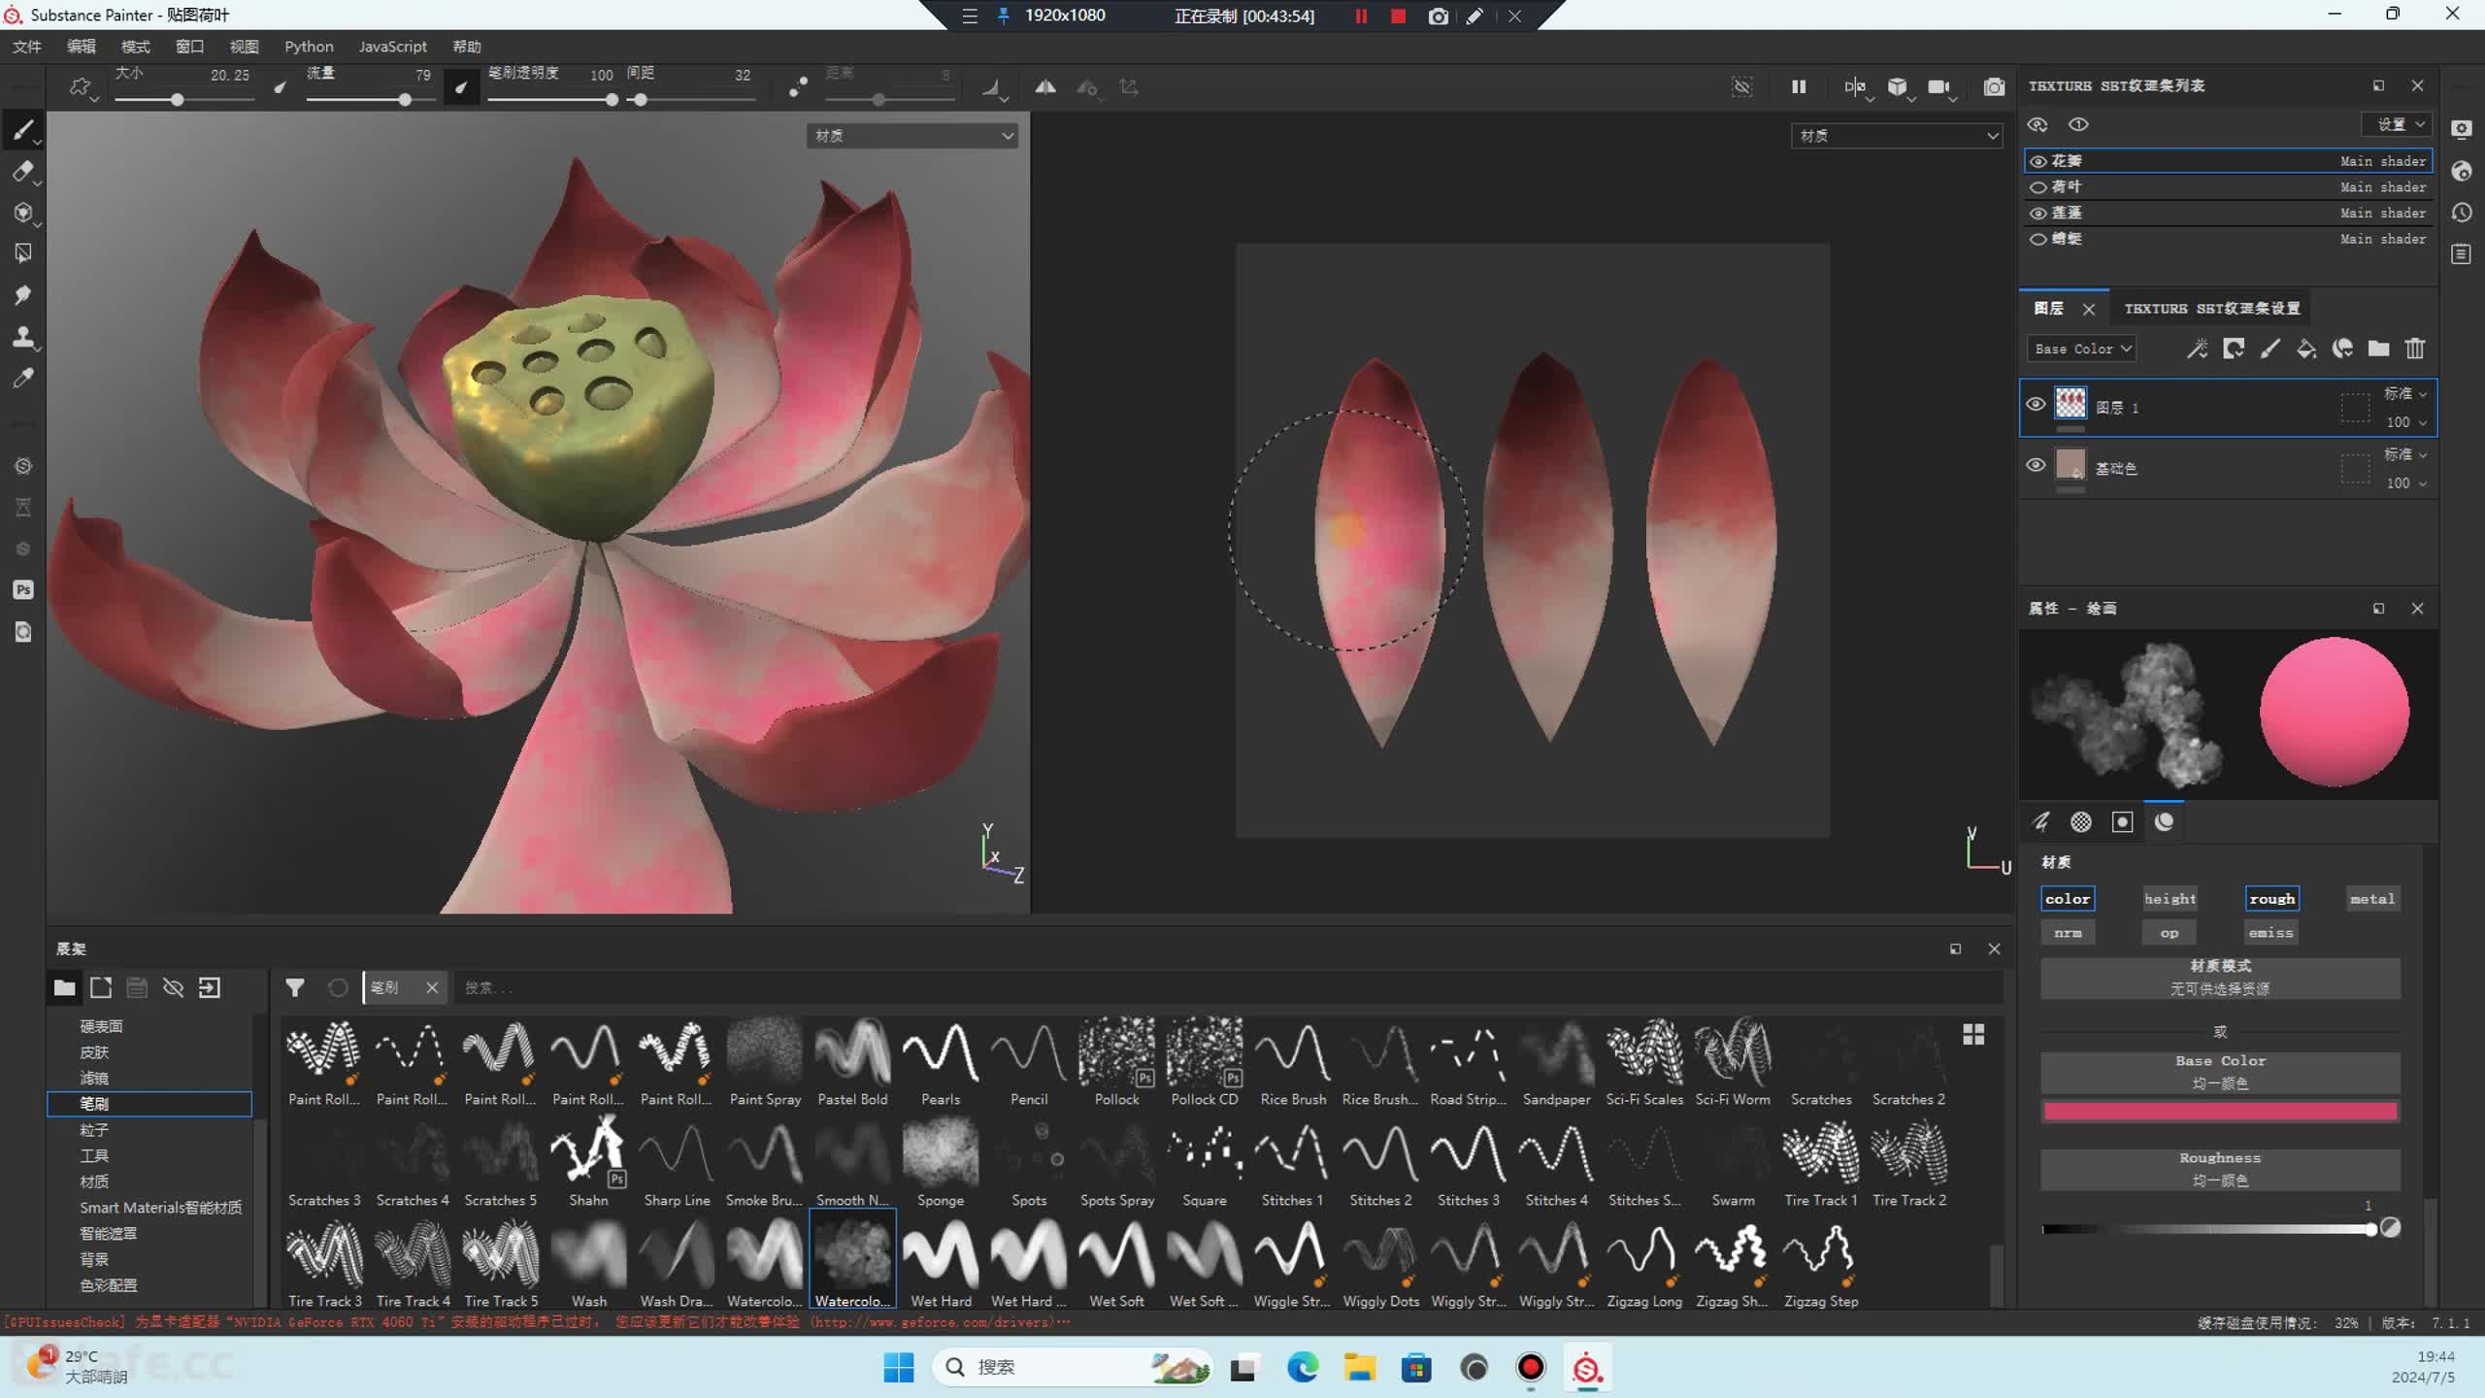Image resolution: width=2485 pixels, height=1398 pixels.
Task: Open the shelf folder icon
Action: [x=65, y=987]
